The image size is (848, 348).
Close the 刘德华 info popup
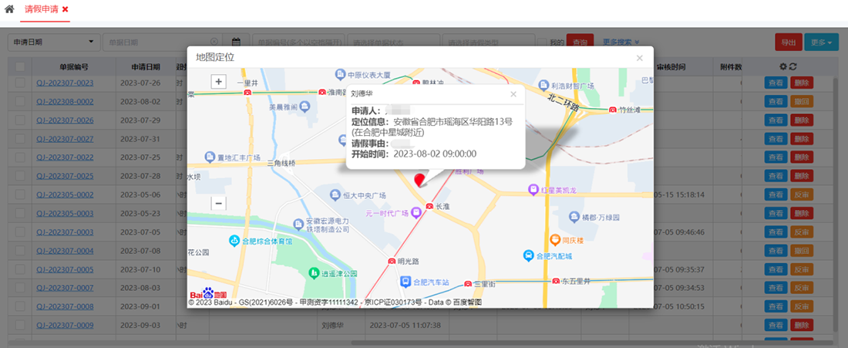click(513, 94)
